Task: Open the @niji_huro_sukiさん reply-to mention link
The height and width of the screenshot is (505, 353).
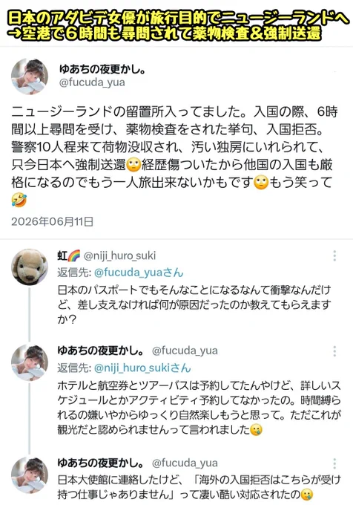Action: coord(142,368)
